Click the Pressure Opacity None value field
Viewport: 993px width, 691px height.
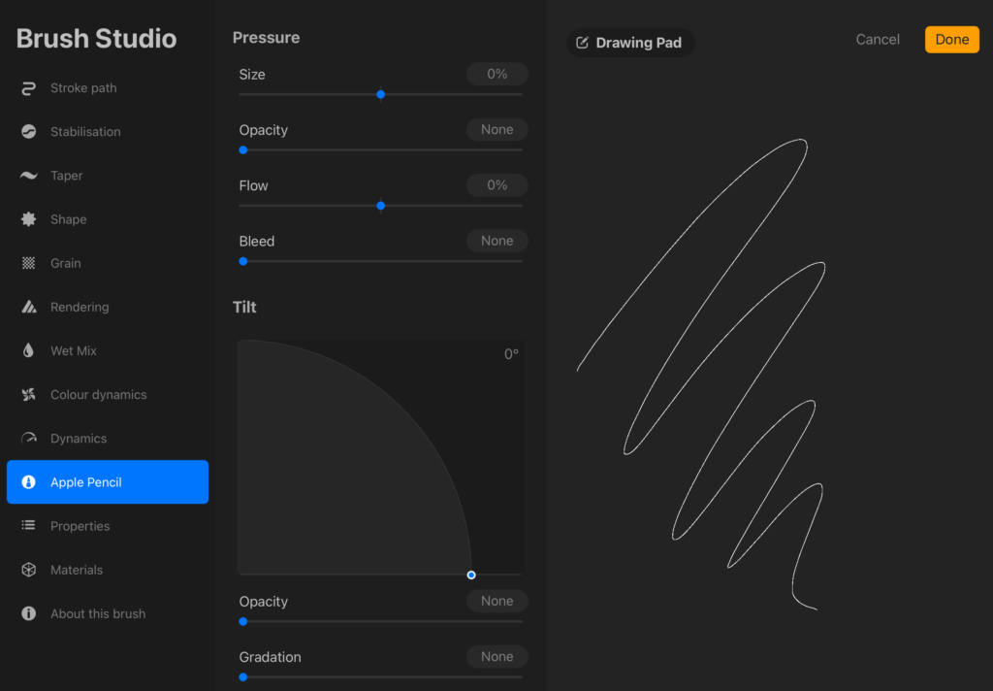[x=497, y=129]
